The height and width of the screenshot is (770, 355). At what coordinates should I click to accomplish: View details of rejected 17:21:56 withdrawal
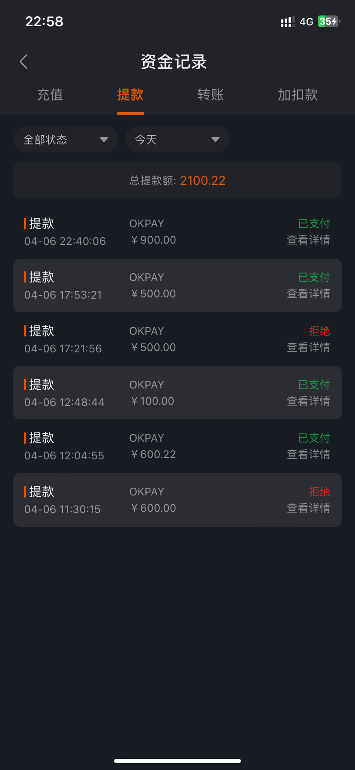(308, 348)
